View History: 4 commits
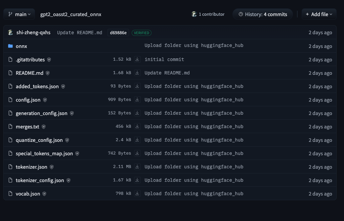 [x=263, y=14]
